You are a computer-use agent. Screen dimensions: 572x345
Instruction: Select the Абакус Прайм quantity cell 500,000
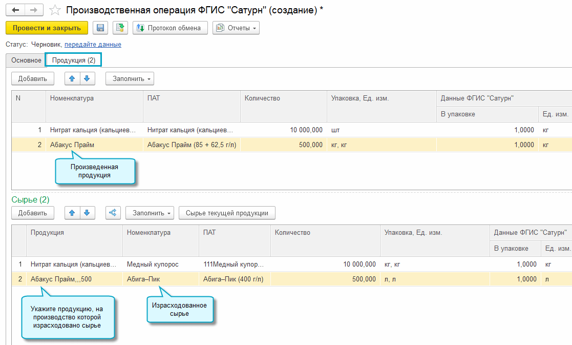[x=284, y=145]
